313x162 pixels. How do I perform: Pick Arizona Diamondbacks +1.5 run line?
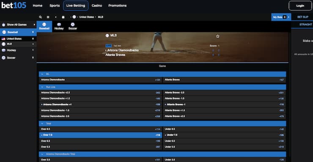pos(100,99)
